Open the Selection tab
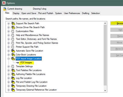This screenshot has width=123, height=97. coord(95,13)
